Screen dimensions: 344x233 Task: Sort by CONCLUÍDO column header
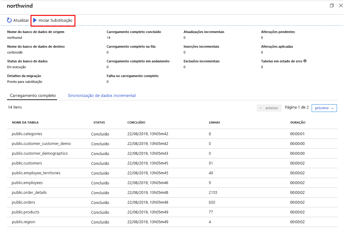tap(136, 122)
